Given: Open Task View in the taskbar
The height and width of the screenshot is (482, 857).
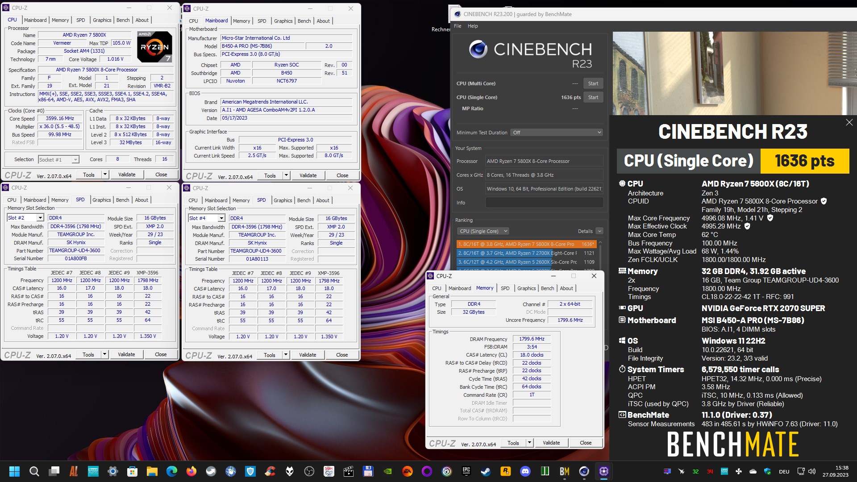Looking at the screenshot, I should click(54, 471).
